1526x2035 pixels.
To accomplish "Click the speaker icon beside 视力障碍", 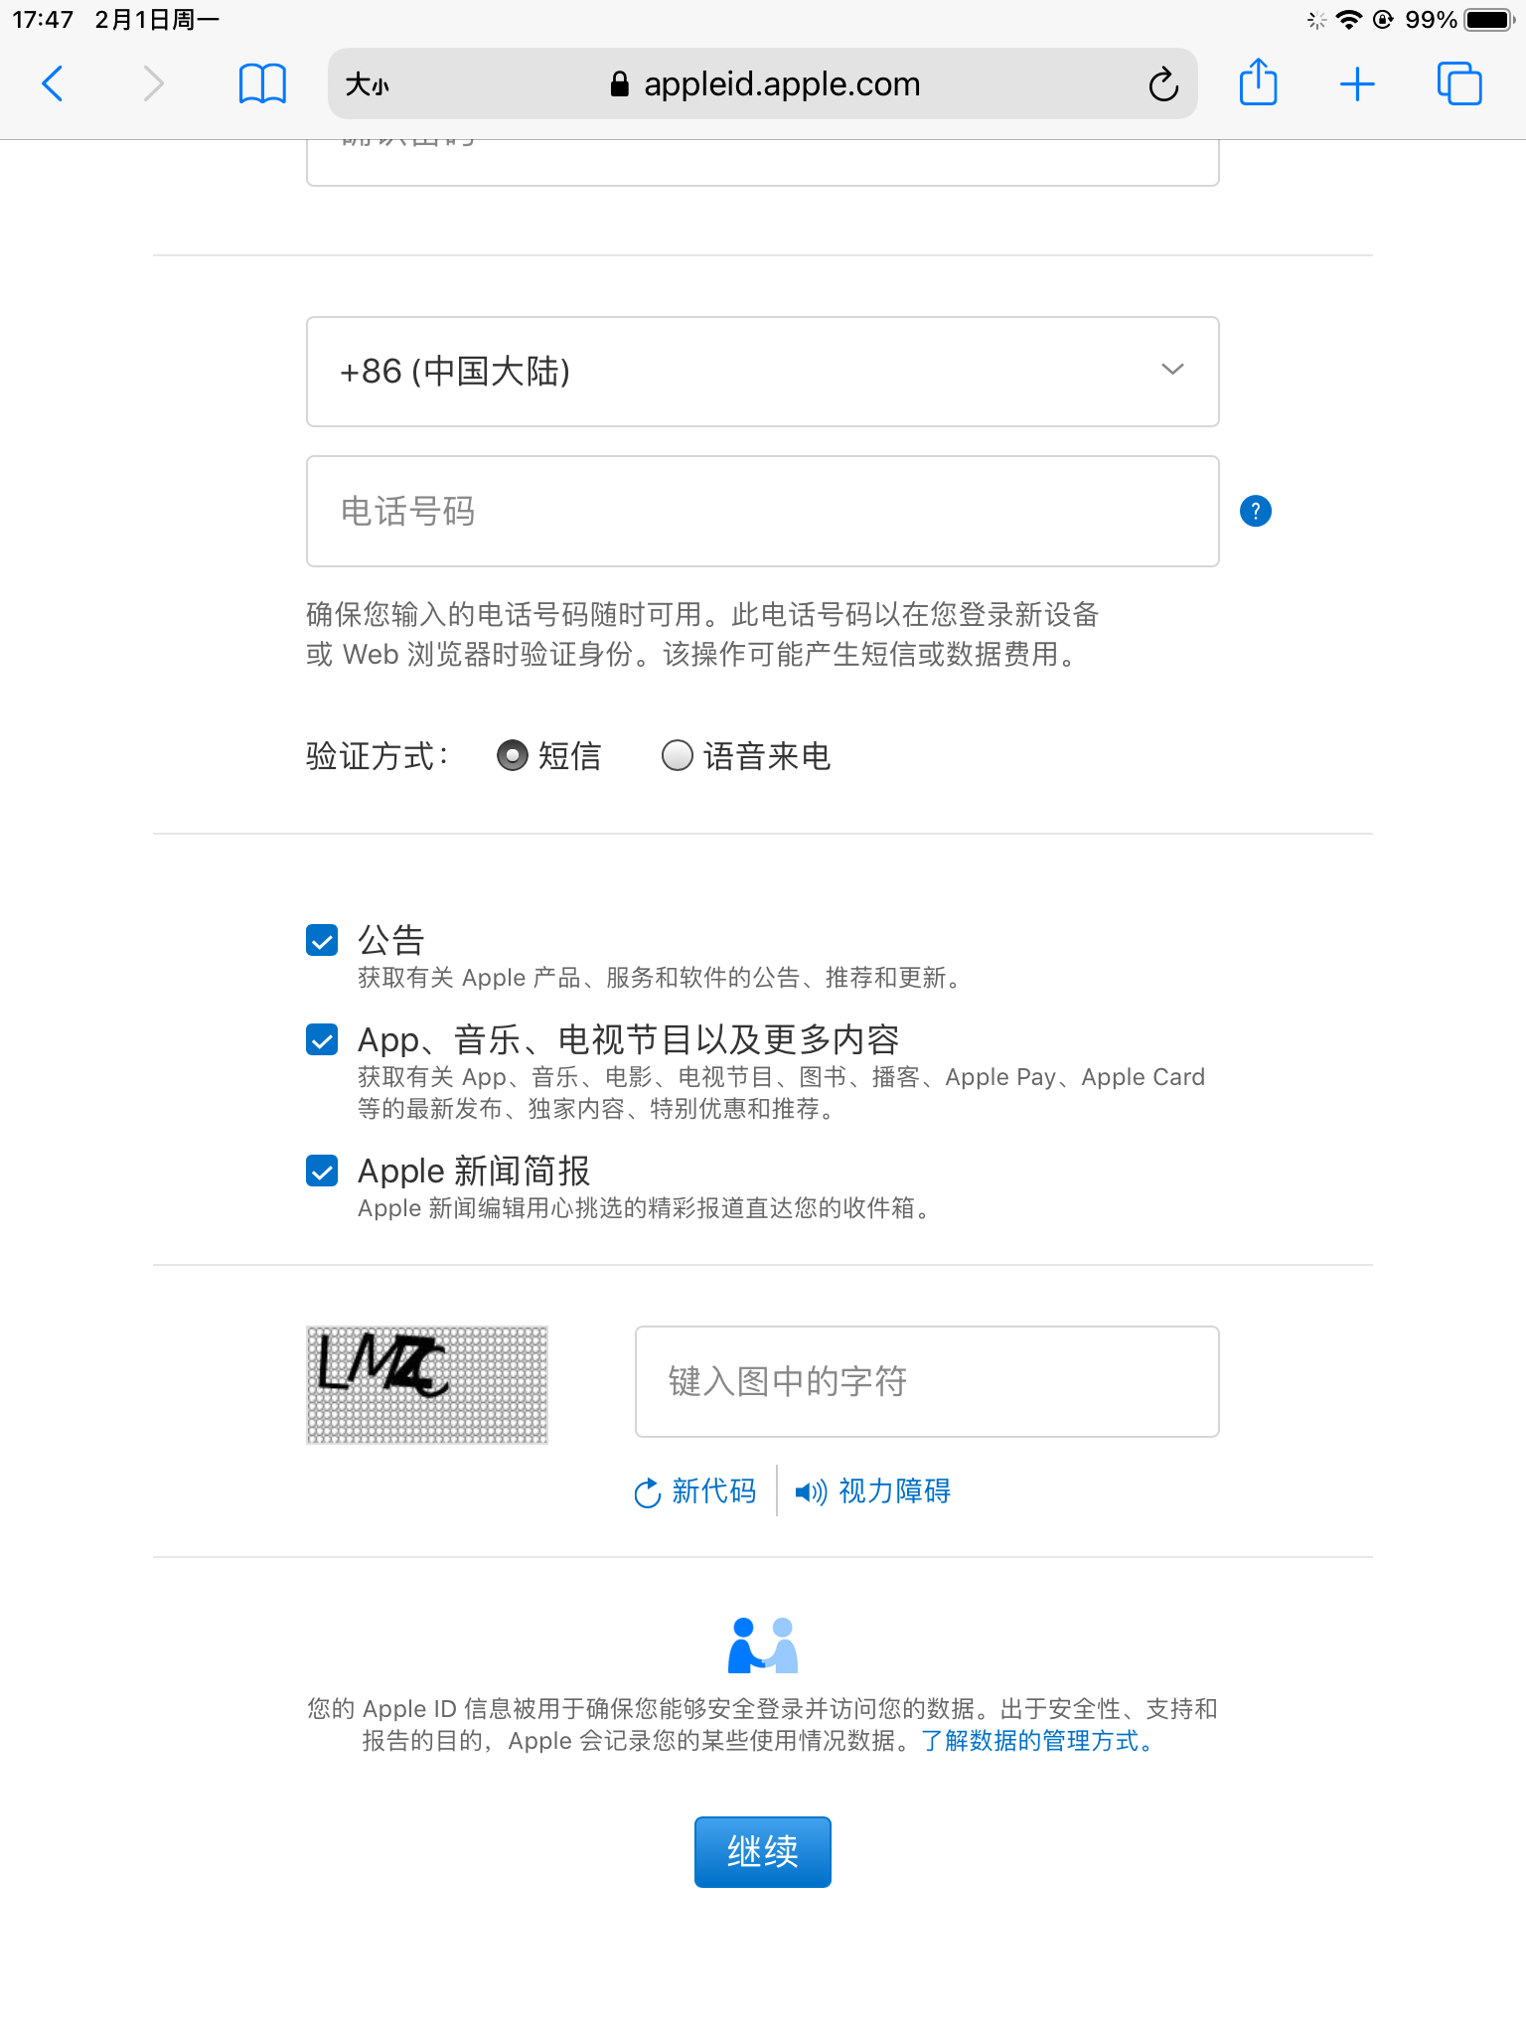I will pos(811,1492).
